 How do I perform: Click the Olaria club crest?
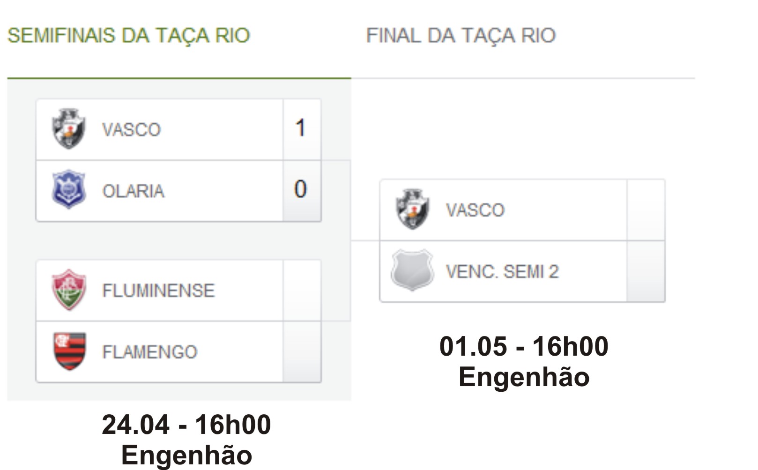[68, 189]
